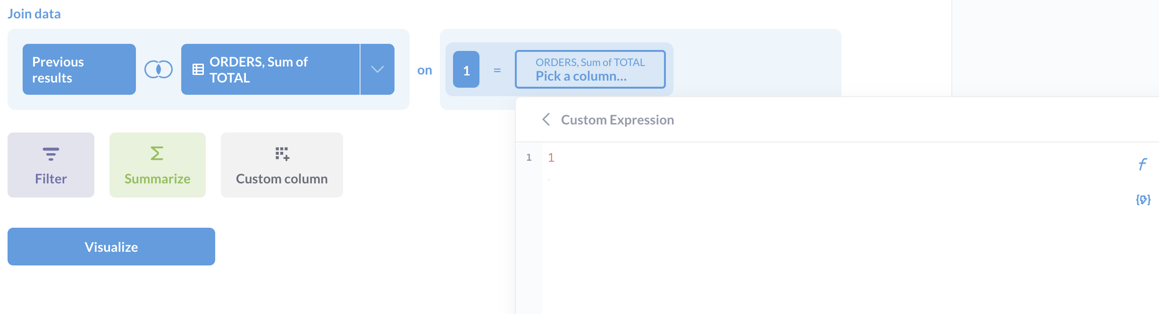Click line number 1 in editor gutter
The height and width of the screenshot is (314, 1159).
tap(529, 157)
